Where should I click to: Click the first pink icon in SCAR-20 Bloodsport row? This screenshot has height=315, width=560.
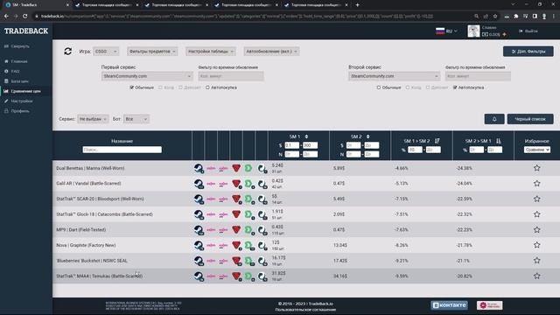point(211,199)
